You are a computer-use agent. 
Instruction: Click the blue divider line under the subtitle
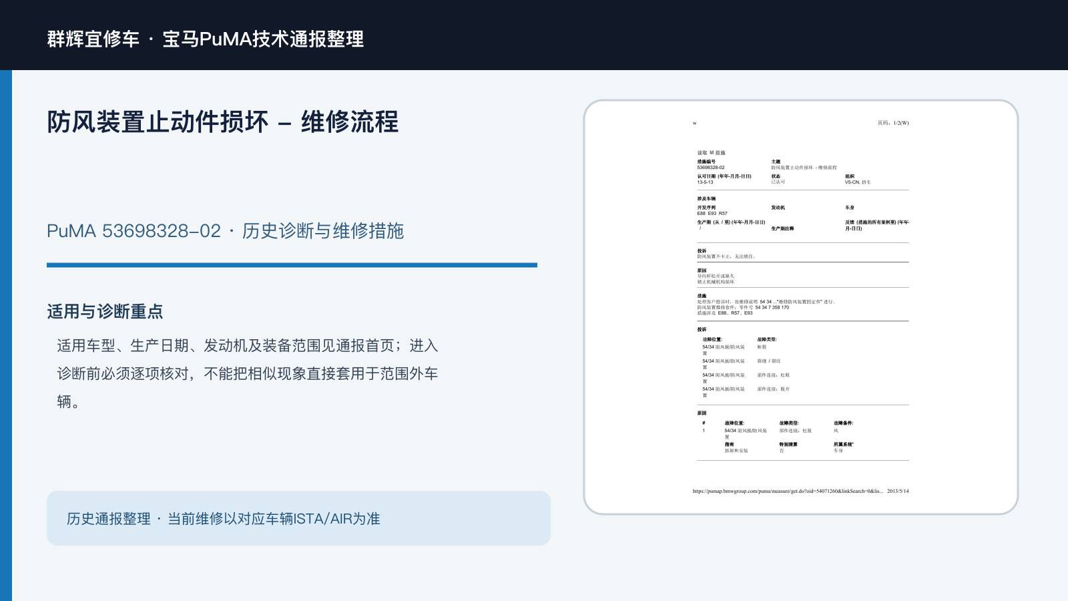[292, 265]
